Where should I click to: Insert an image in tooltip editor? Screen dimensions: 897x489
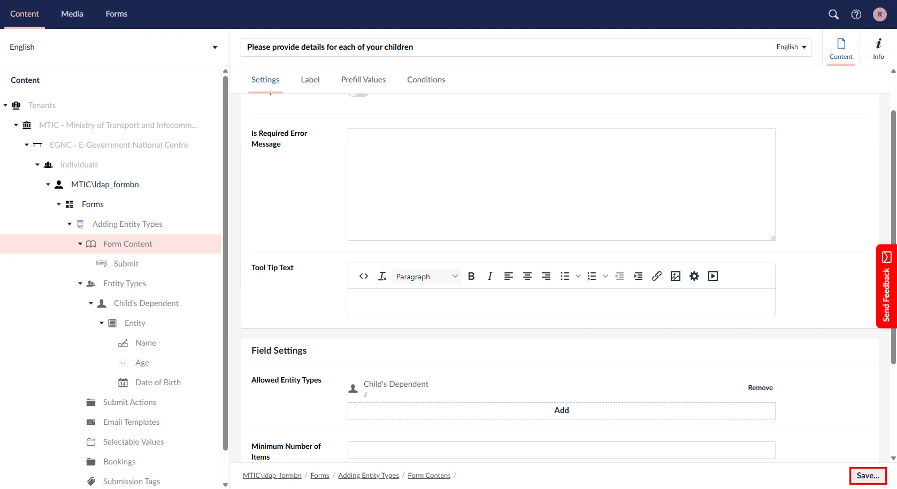(x=676, y=276)
